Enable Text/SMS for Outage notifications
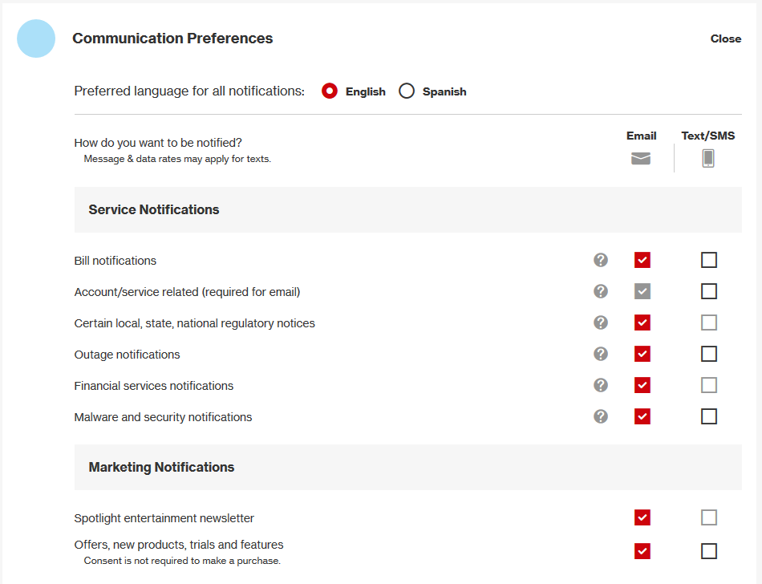Screen dimensions: 762x584 click(709, 354)
